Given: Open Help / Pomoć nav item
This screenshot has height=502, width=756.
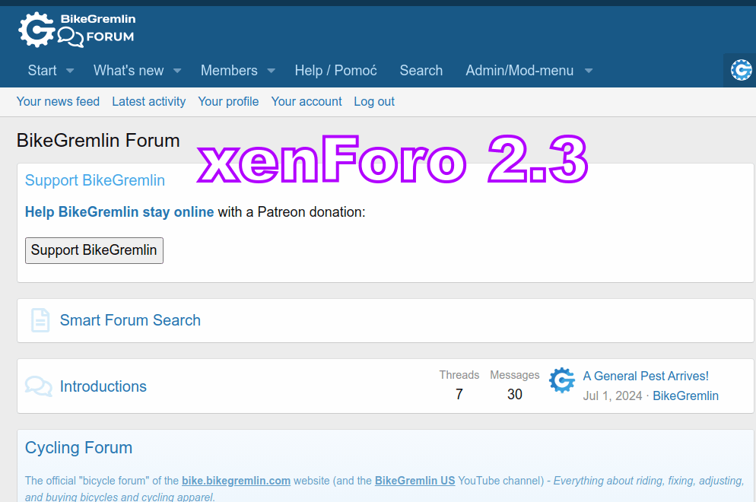Looking at the screenshot, I should point(335,71).
